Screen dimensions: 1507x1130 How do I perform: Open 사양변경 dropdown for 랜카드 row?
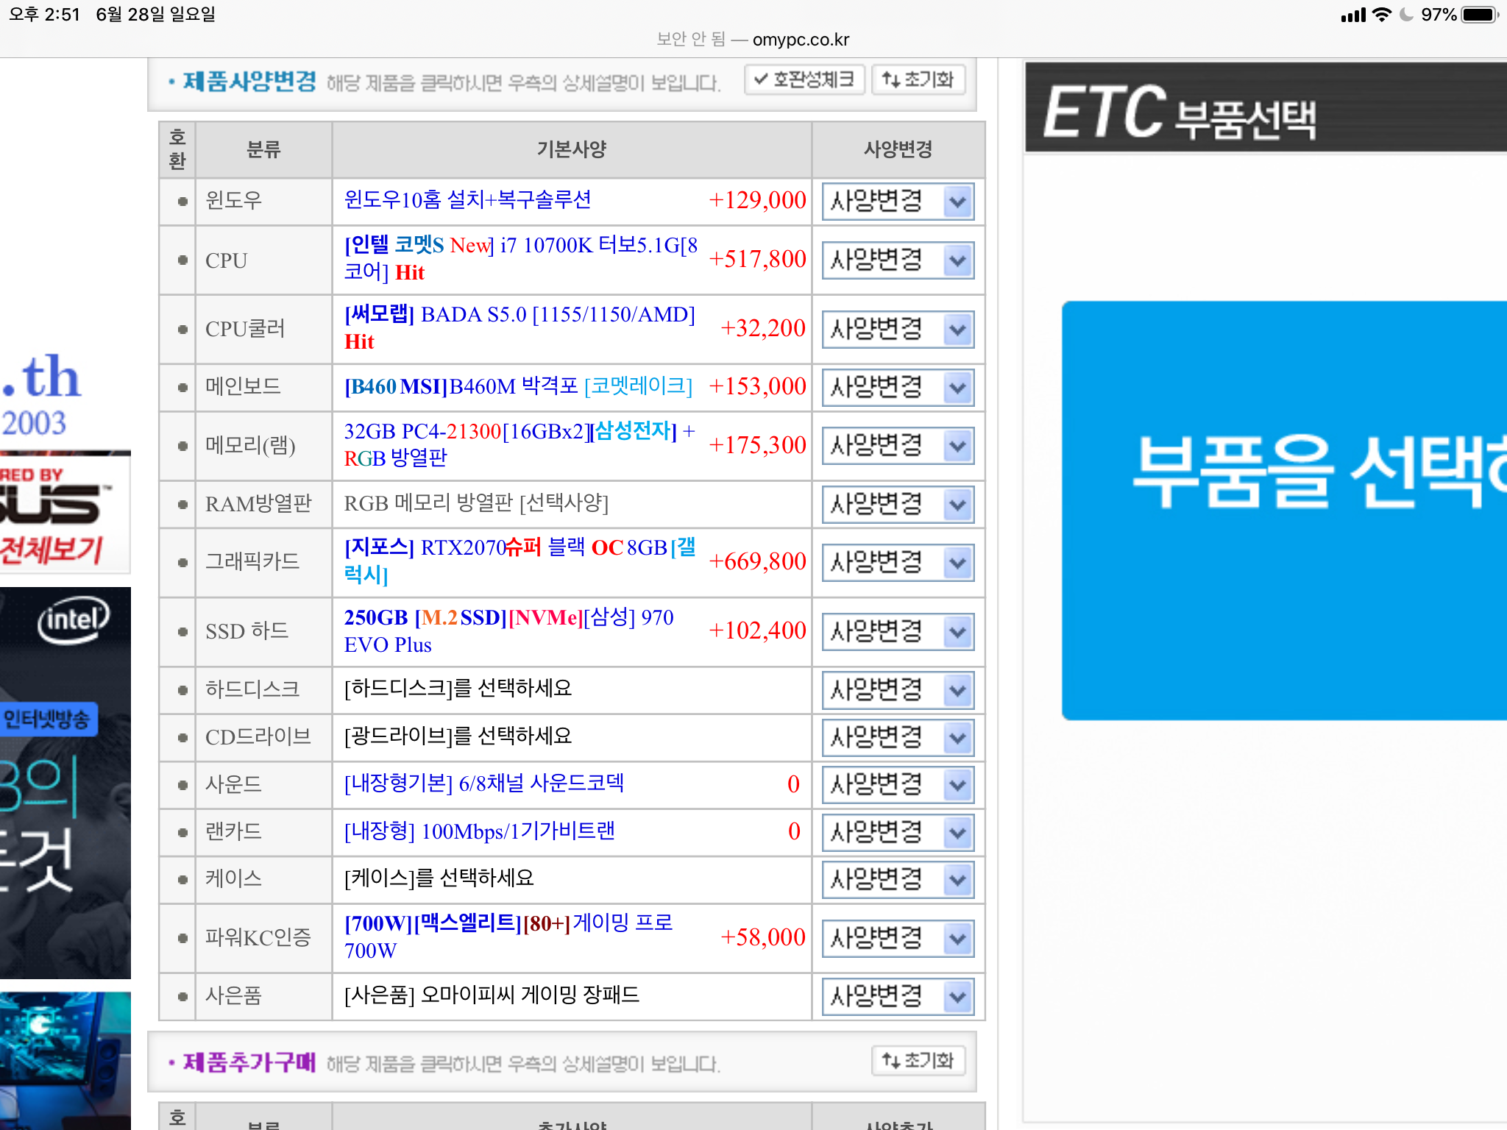(898, 832)
